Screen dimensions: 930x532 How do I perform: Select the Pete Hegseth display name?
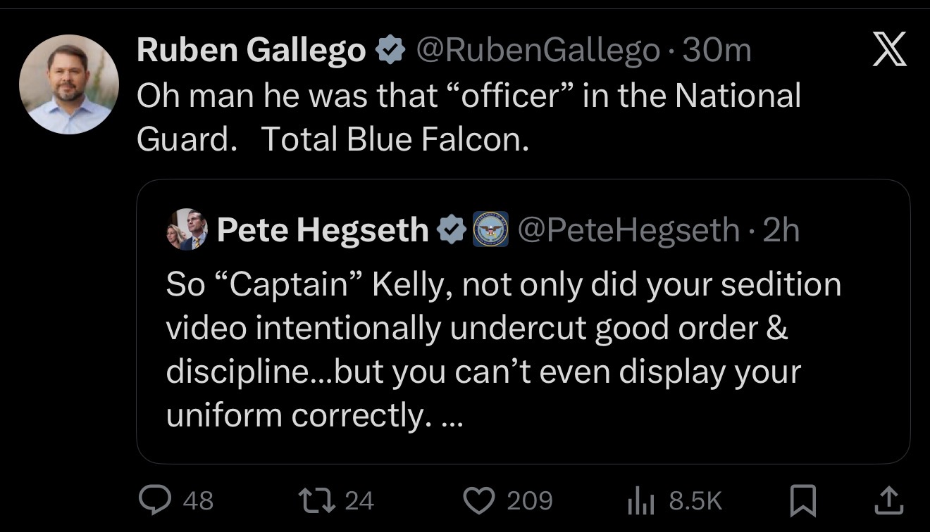(x=323, y=229)
